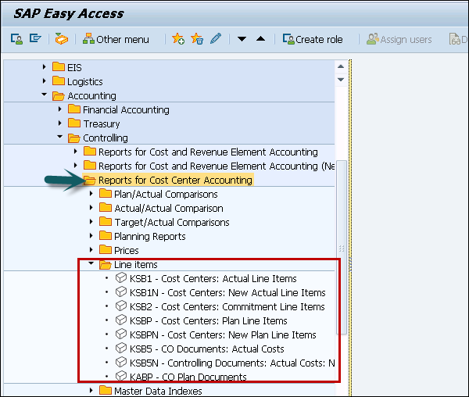The width and height of the screenshot is (469, 397).
Task: Expand the EIS folder
Action: [x=45, y=66]
